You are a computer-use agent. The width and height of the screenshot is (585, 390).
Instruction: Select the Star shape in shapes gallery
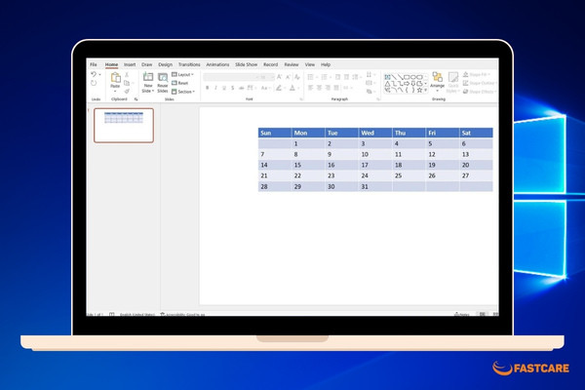[419, 90]
